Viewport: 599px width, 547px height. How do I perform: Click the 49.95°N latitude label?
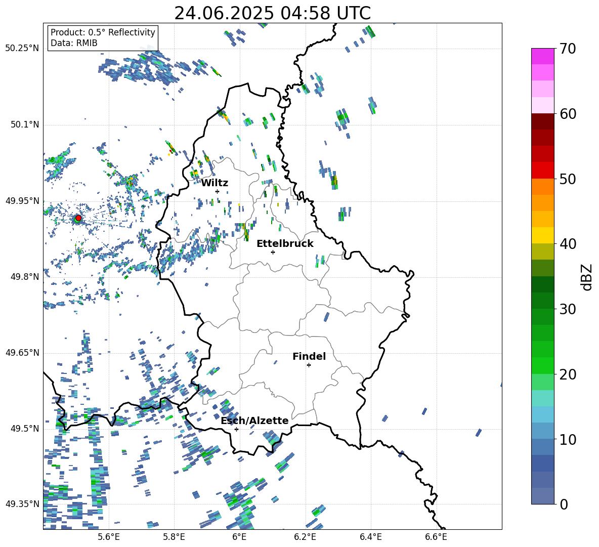pos(22,200)
